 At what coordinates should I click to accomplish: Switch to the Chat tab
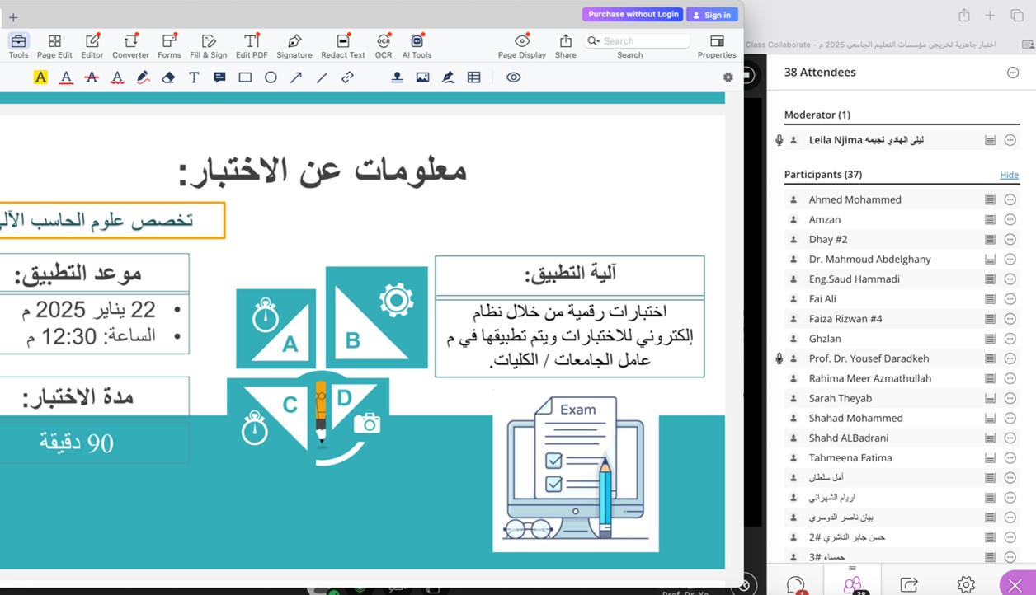[795, 584]
